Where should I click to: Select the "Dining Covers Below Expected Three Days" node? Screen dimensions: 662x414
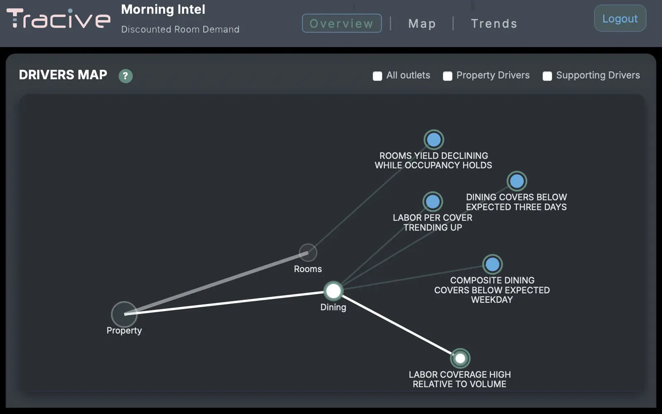[517, 181]
